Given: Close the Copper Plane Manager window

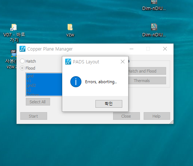Looking at the screenshot, I should click(165, 49).
